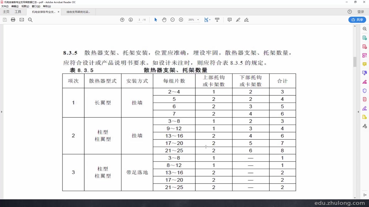Click the 散热器型式 column header

(103, 81)
